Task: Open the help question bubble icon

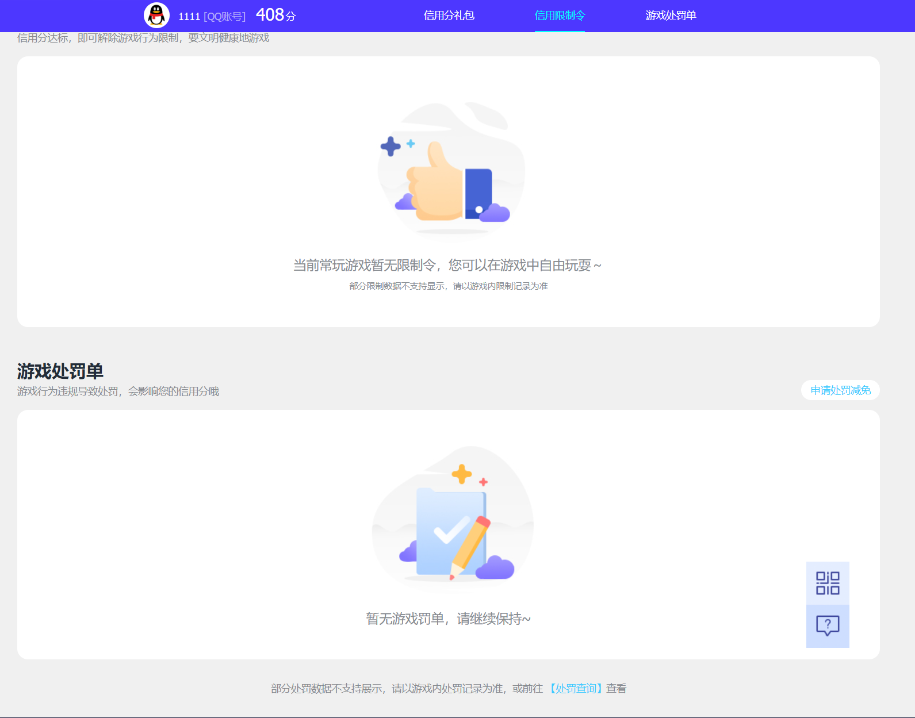Action: pos(828,626)
